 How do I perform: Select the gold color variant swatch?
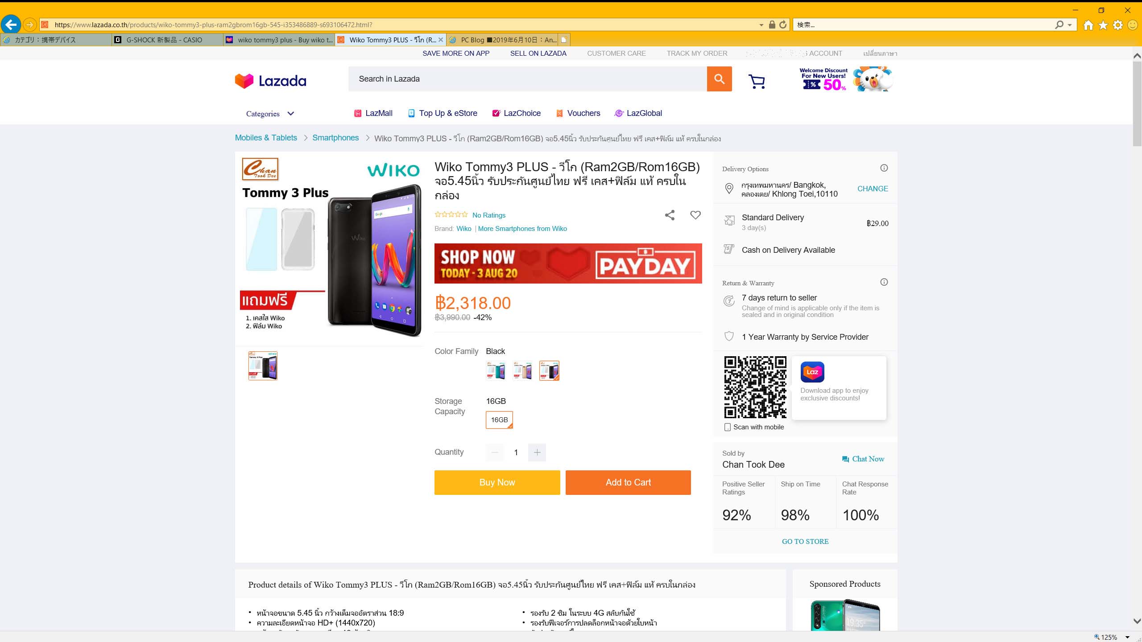pos(522,370)
